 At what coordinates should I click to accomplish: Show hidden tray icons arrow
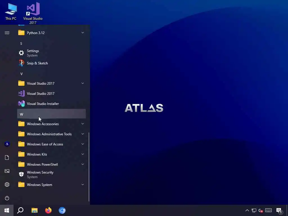pyautogui.click(x=247, y=210)
